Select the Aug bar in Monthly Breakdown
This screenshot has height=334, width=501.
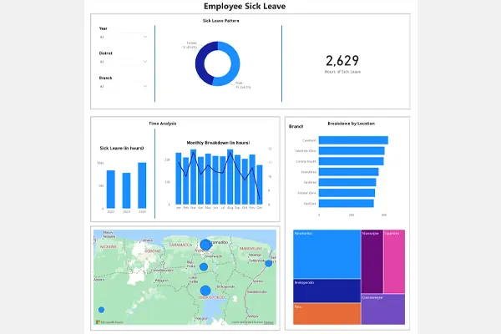coord(230,177)
